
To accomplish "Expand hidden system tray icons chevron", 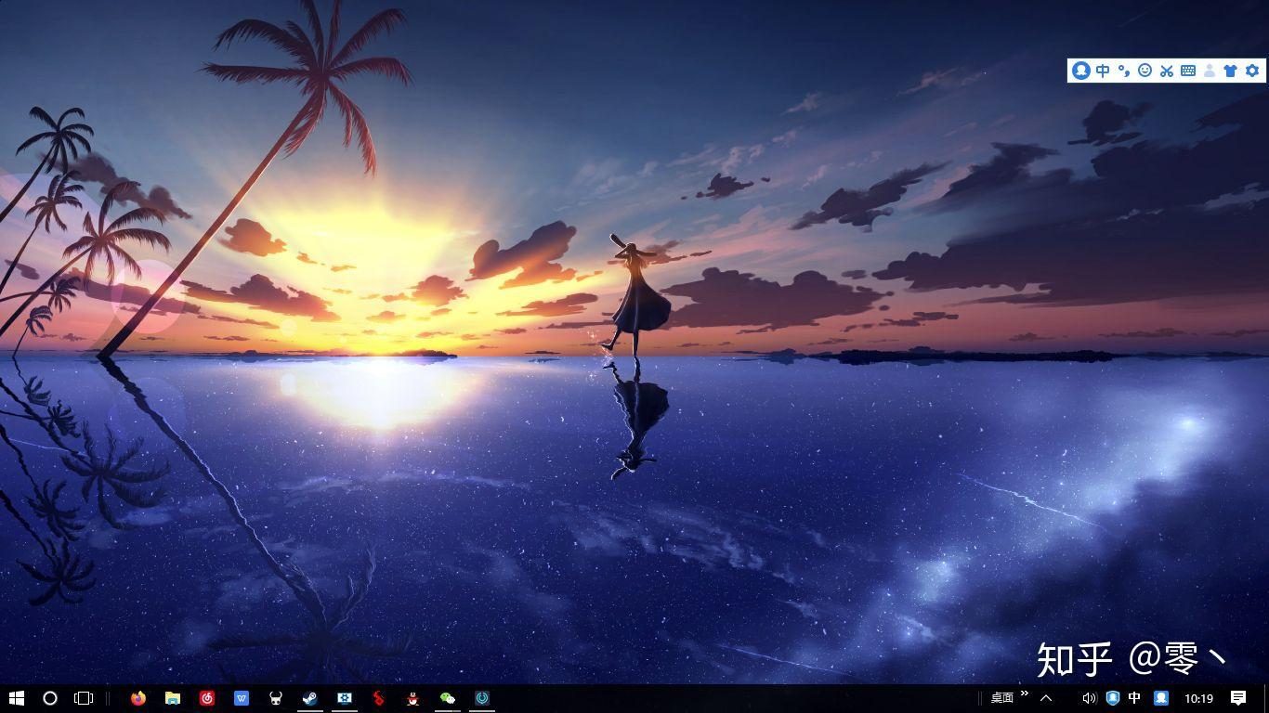I will [1047, 697].
